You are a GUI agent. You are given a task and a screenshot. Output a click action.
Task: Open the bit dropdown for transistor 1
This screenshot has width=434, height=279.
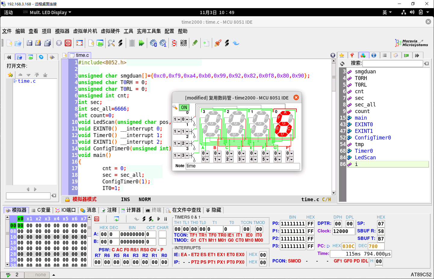pyautogui.click(x=185, y=131)
